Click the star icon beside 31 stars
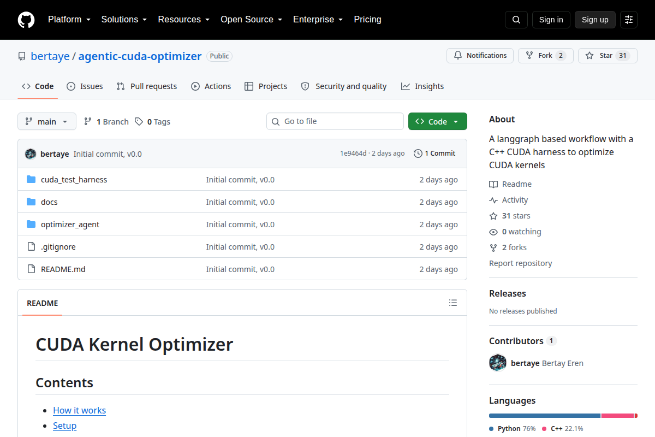 coord(493,216)
